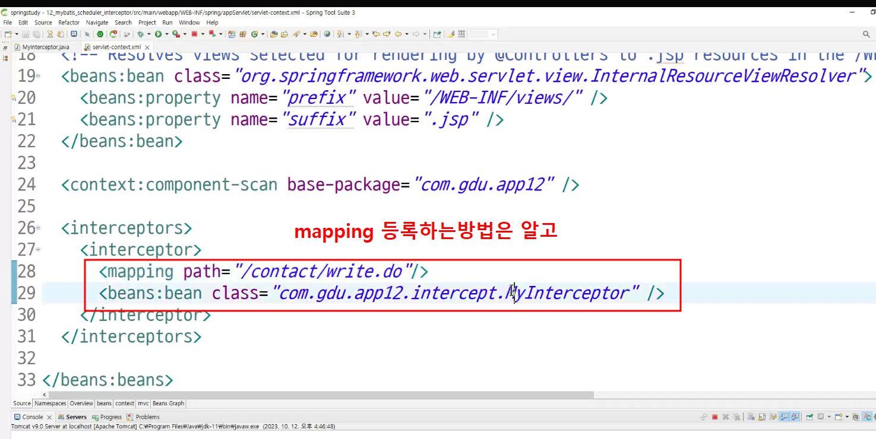This screenshot has height=439, width=876.
Task: Open the Servers view tab
Action: [72, 417]
